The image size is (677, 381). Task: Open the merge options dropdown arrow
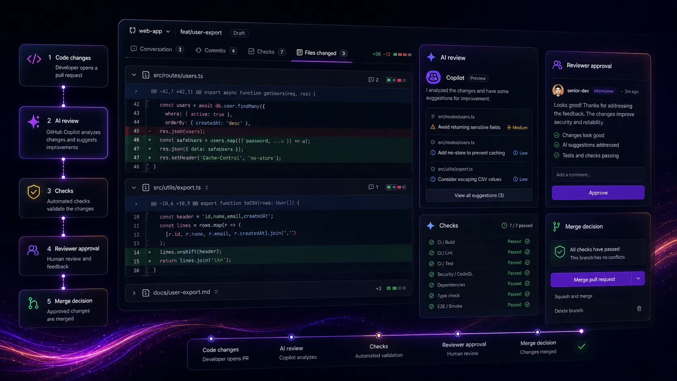coord(638,279)
